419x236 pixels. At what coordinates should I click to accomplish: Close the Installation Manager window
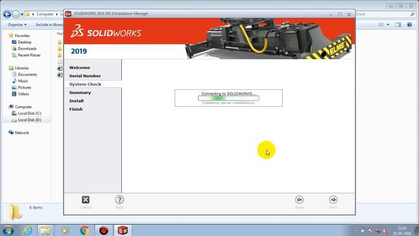click(x=349, y=14)
